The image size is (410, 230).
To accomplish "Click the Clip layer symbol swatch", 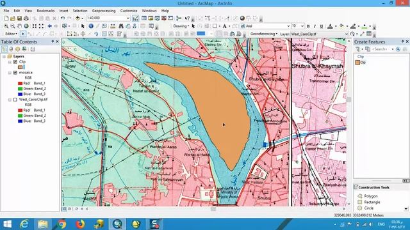I will (x=20, y=67).
